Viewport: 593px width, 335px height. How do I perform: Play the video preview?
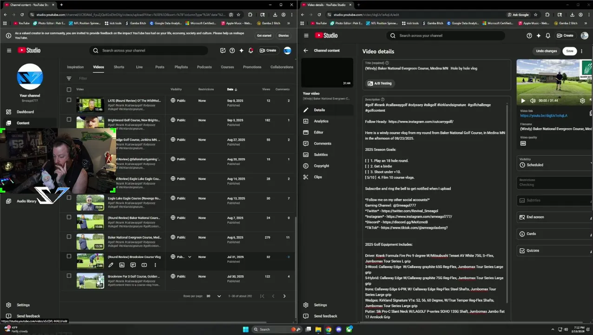523,100
